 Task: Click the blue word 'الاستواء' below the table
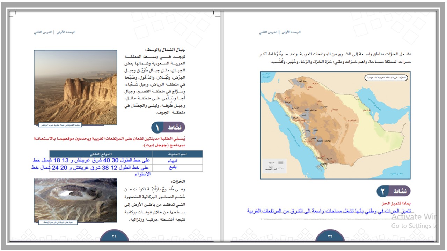[142, 174]
